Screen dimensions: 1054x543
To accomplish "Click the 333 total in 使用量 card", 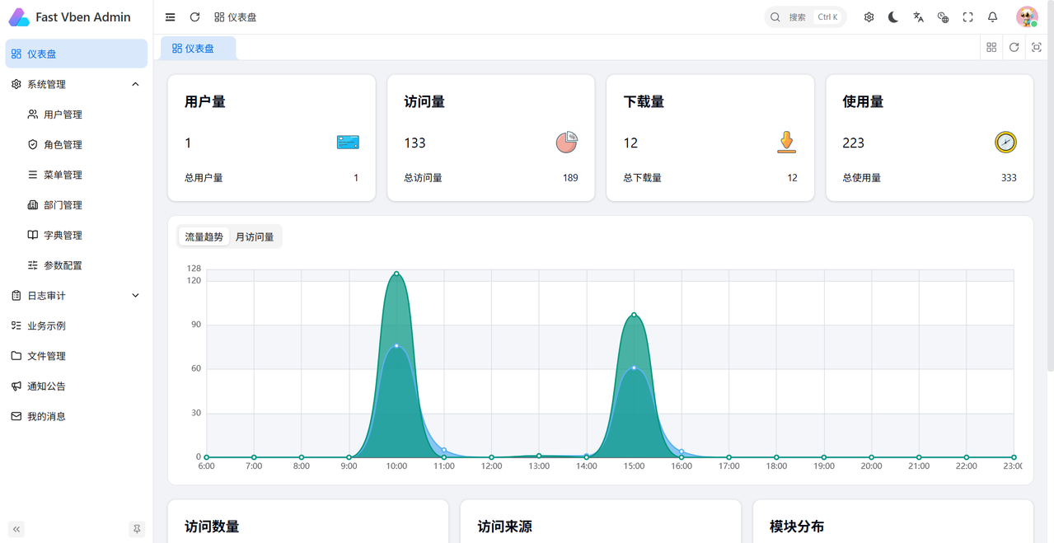I will 1009,177.
